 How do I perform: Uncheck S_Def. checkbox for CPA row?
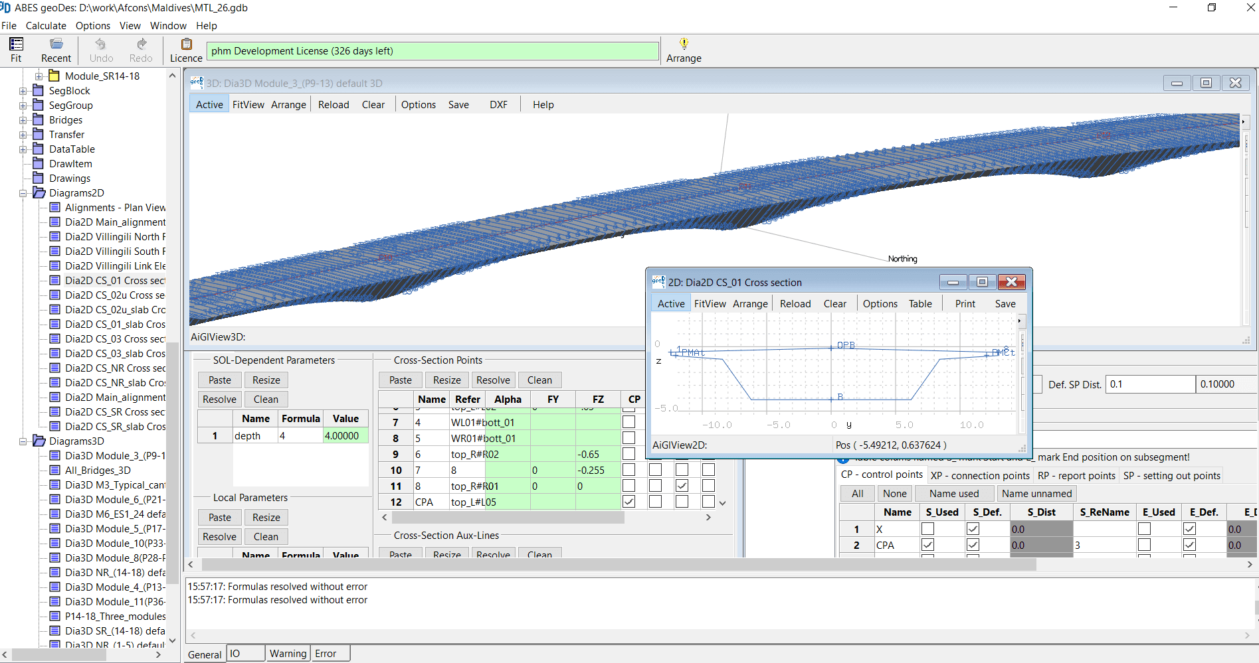(x=973, y=545)
